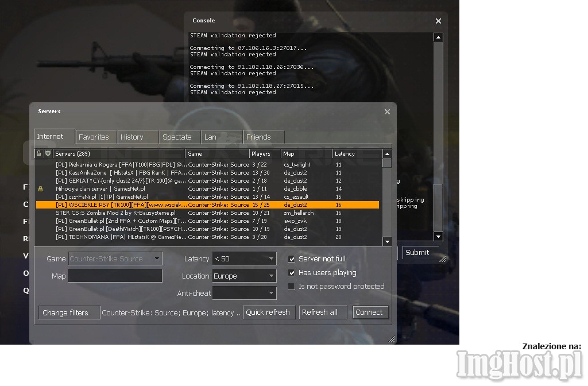Click the Servers window resize grip
Image resolution: width=588 pixels, height=386 pixels.
(391, 339)
